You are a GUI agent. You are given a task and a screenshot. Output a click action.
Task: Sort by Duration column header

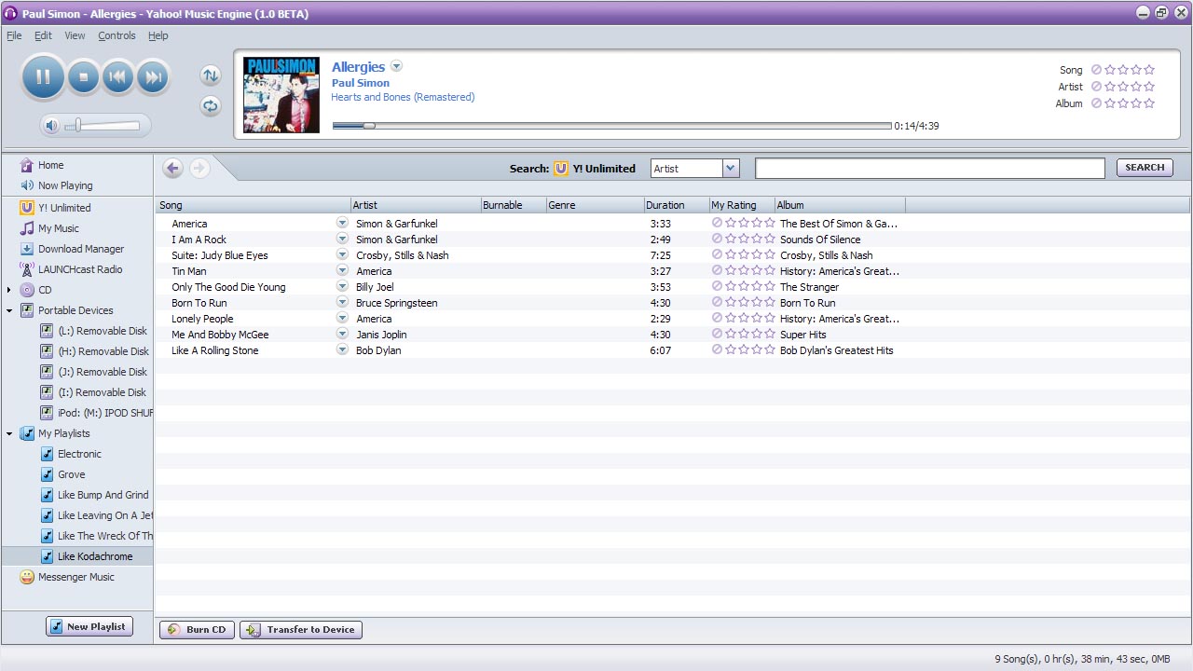(676, 205)
